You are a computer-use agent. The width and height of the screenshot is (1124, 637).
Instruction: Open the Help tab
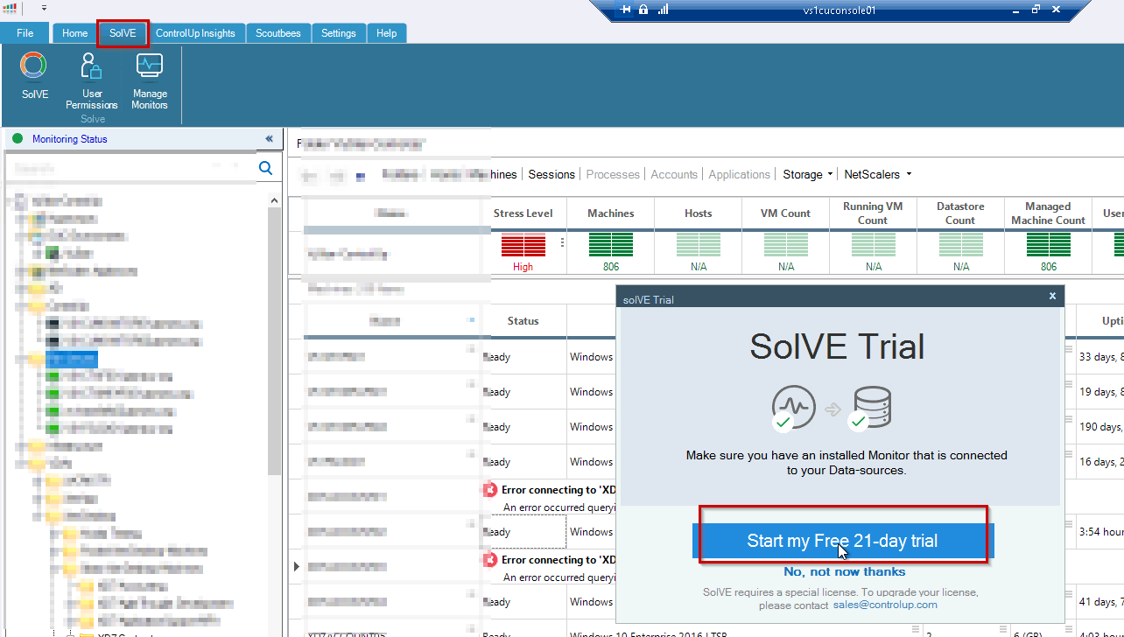pos(387,33)
